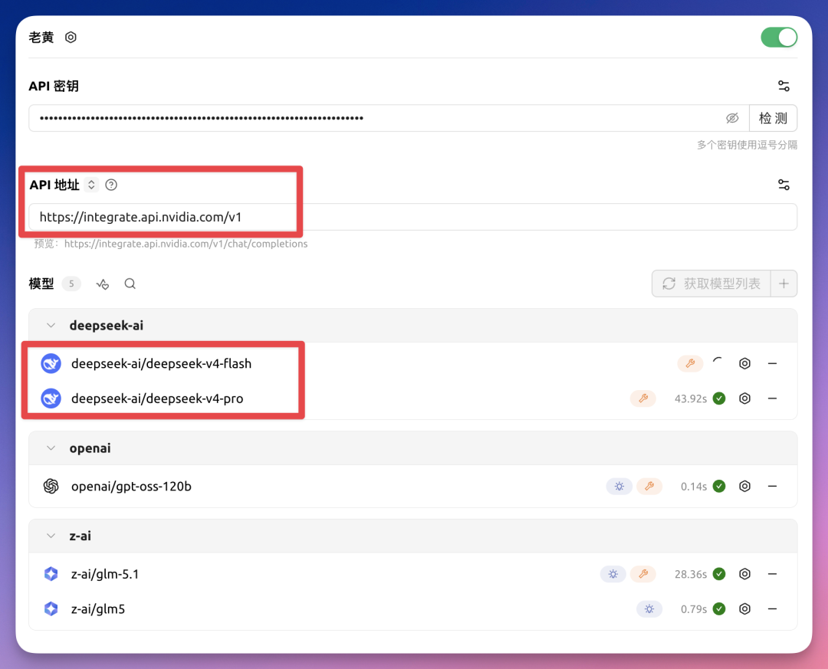Open settings gear next to 老黄
This screenshot has width=828, height=669.
[71, 38]
